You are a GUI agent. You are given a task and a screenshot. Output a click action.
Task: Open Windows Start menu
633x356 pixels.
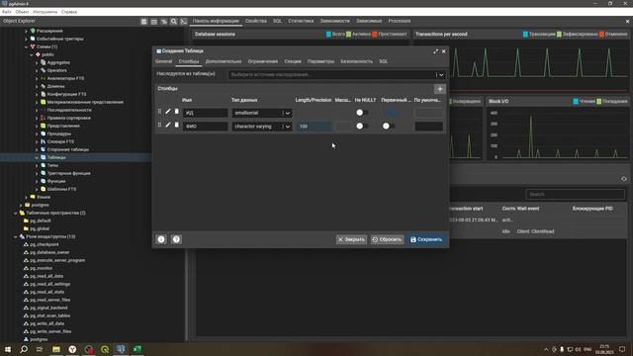(x=7, y=349)
